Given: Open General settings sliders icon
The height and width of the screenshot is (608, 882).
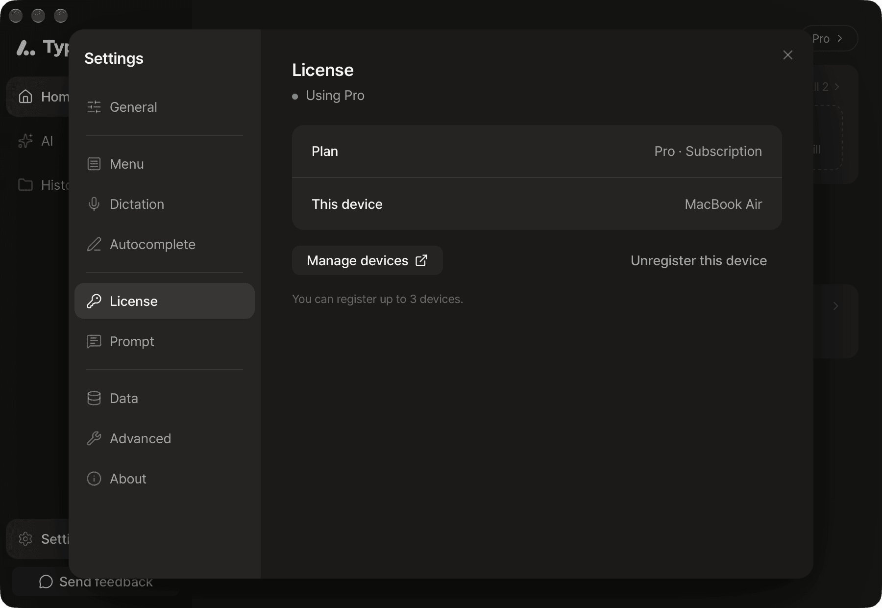Looking at the screenshot, I should [x=94, y=107].
